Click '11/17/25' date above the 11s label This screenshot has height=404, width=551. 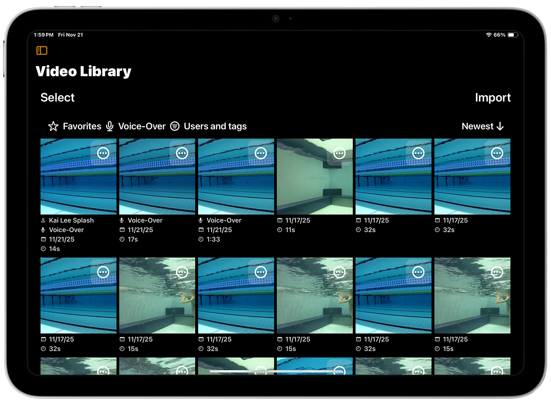click(x=298, y=220)
